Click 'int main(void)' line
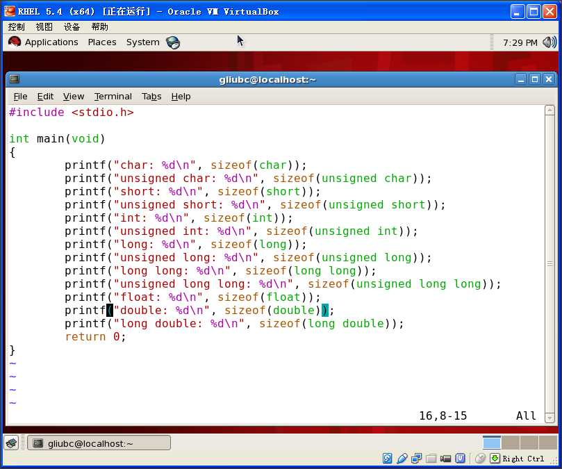Viewport: 562px width, 469px height. pos(58,139)
